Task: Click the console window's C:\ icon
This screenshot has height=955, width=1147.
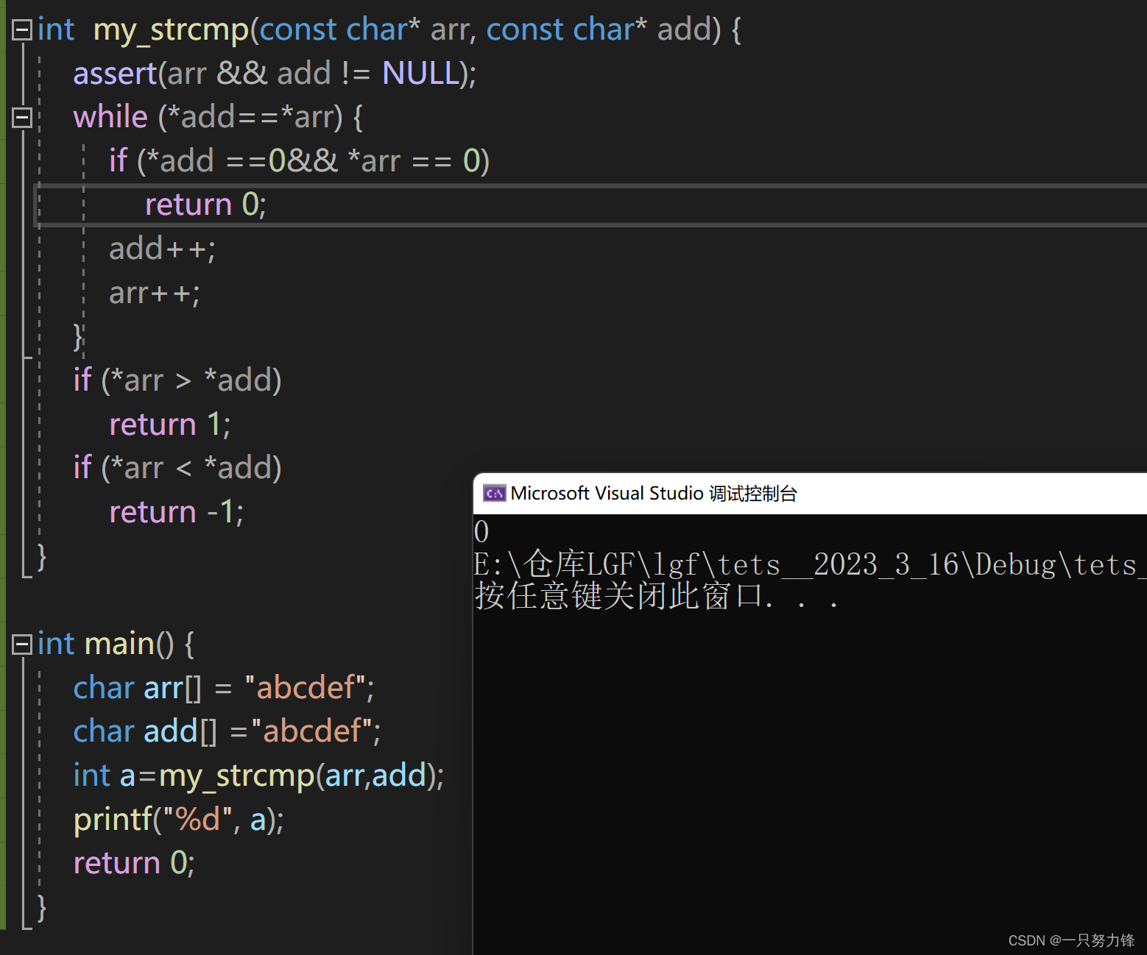Action: click(x=494, y=493)
